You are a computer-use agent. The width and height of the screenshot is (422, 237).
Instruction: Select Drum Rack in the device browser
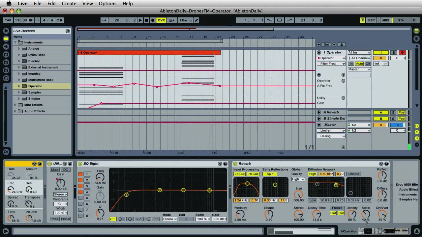tap(37, 55)
